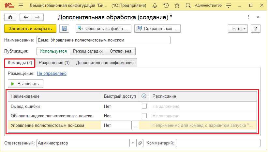Click the Расписание column header
268x152 pixels.
coord(203,96)
